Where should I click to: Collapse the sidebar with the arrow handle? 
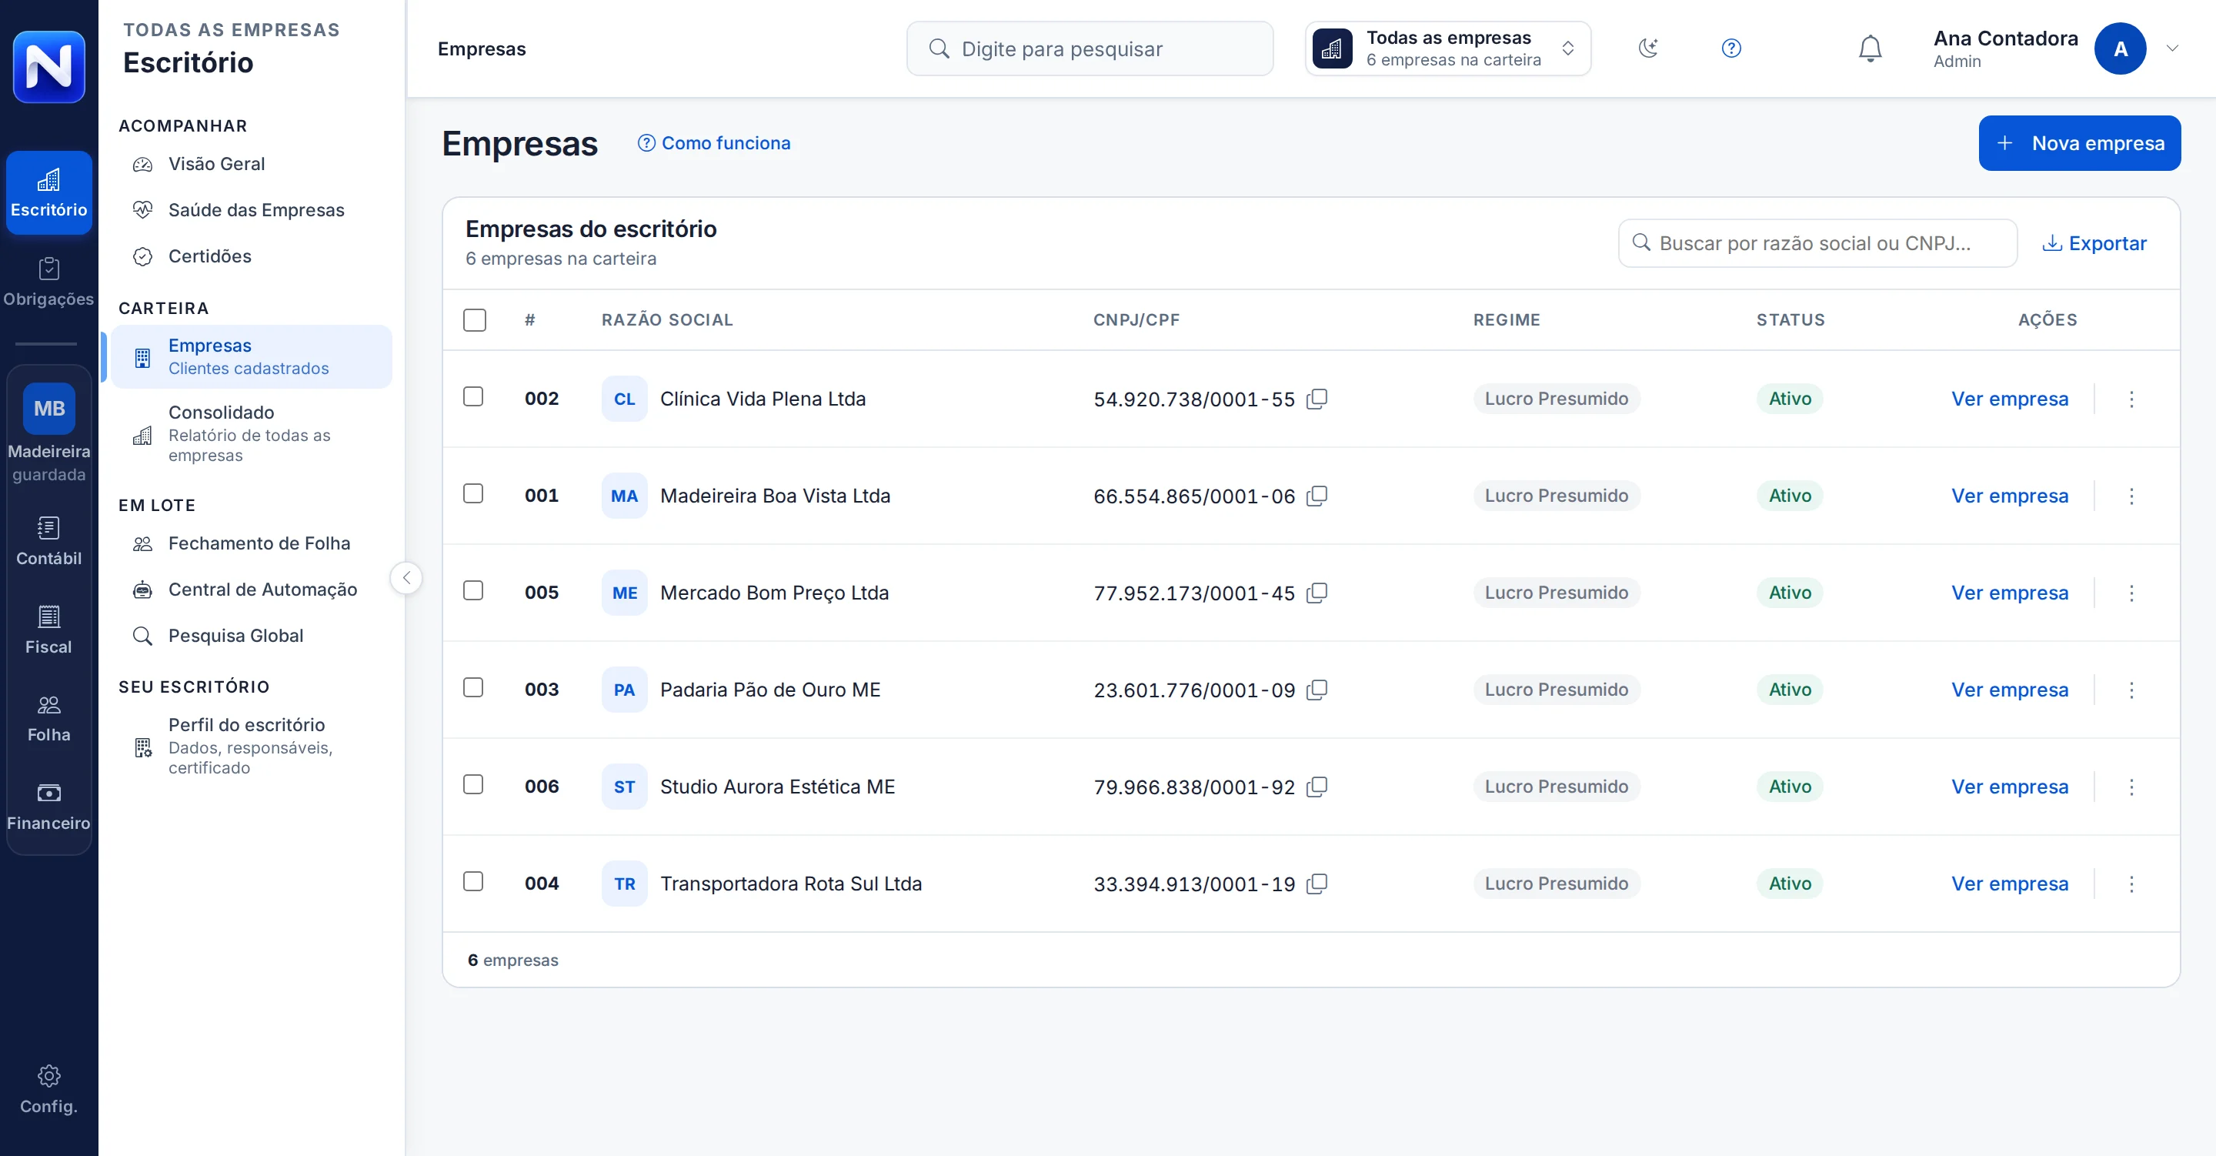click(x=406, y=577)
